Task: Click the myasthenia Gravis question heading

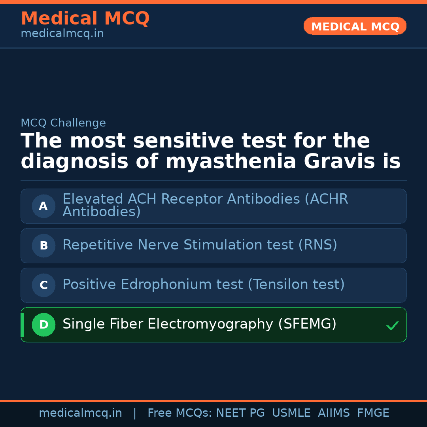Action: 210,151
